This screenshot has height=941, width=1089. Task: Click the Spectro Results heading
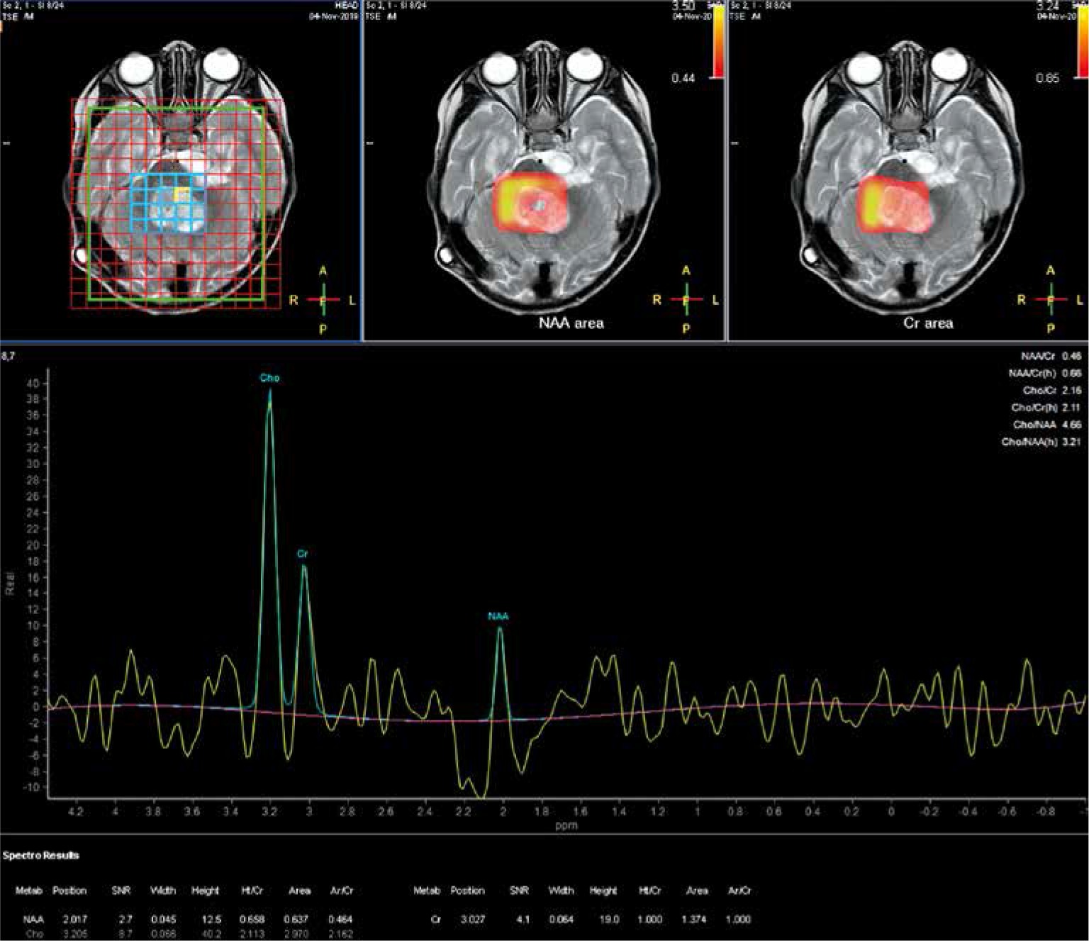41,855
